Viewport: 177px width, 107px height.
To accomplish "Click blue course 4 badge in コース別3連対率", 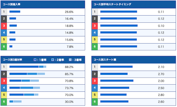I will (x=4, y=88).
